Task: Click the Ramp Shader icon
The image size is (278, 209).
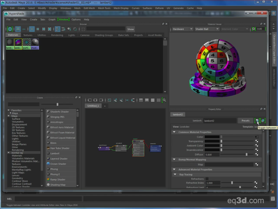Action: click(x=48, y=179)
